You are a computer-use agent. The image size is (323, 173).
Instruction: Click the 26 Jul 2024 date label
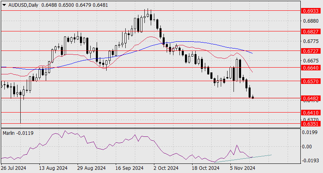pyautogui.click(x=14, y=168)
